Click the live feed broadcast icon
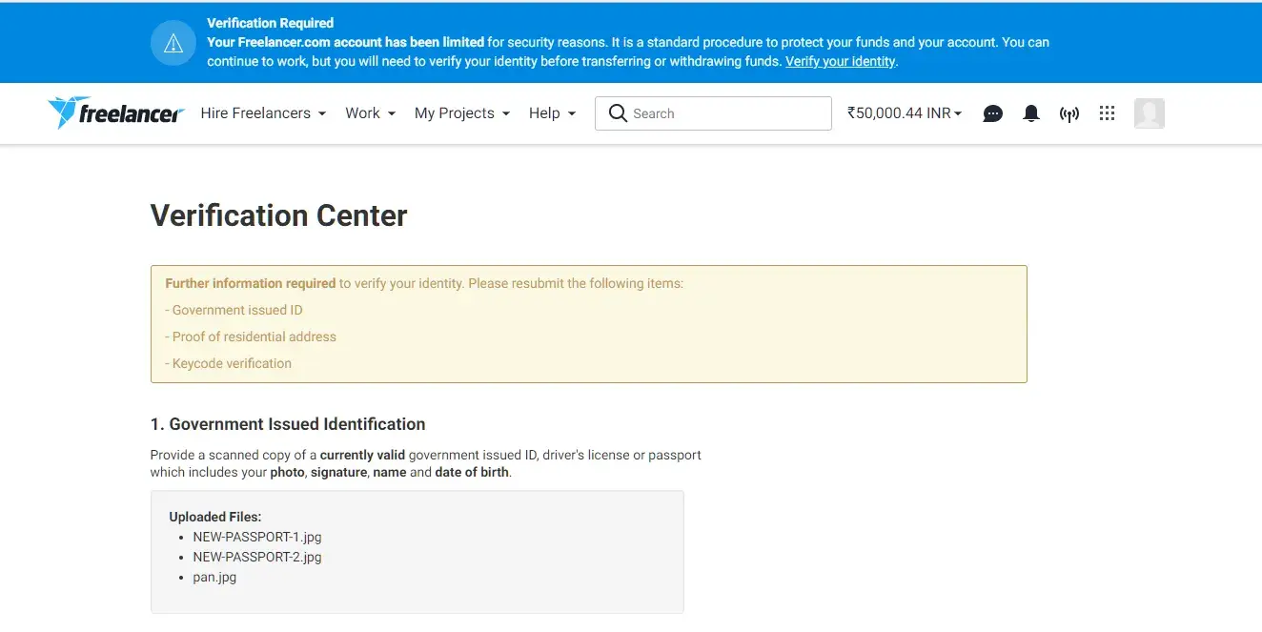The height and width of the screenshot is (632, 1262). point(1069,114)
